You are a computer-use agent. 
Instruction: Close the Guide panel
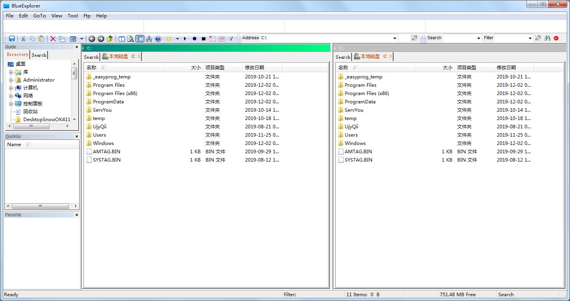click(77, 47)
